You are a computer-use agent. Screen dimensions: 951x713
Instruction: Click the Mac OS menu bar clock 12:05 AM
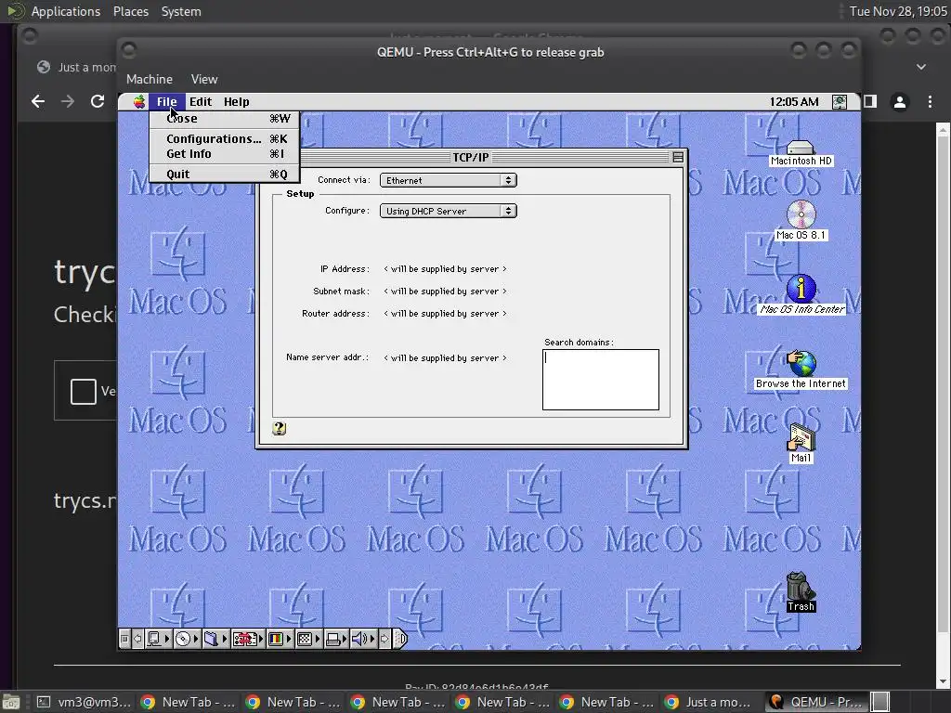794,102
